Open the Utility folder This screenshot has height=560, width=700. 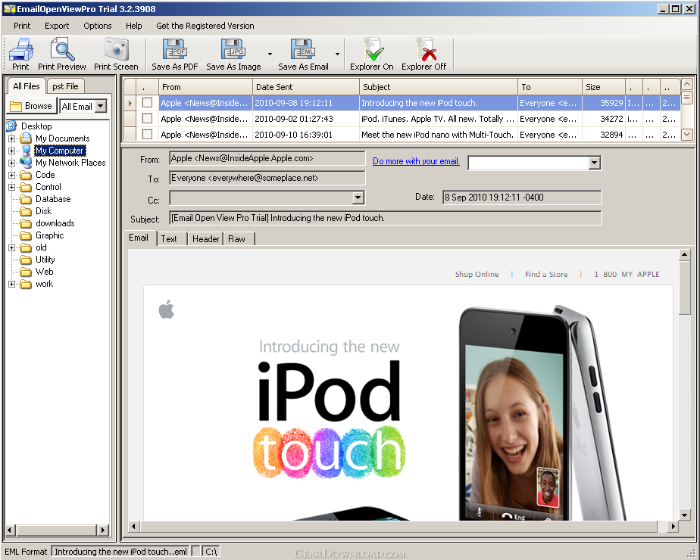point(45,259)
